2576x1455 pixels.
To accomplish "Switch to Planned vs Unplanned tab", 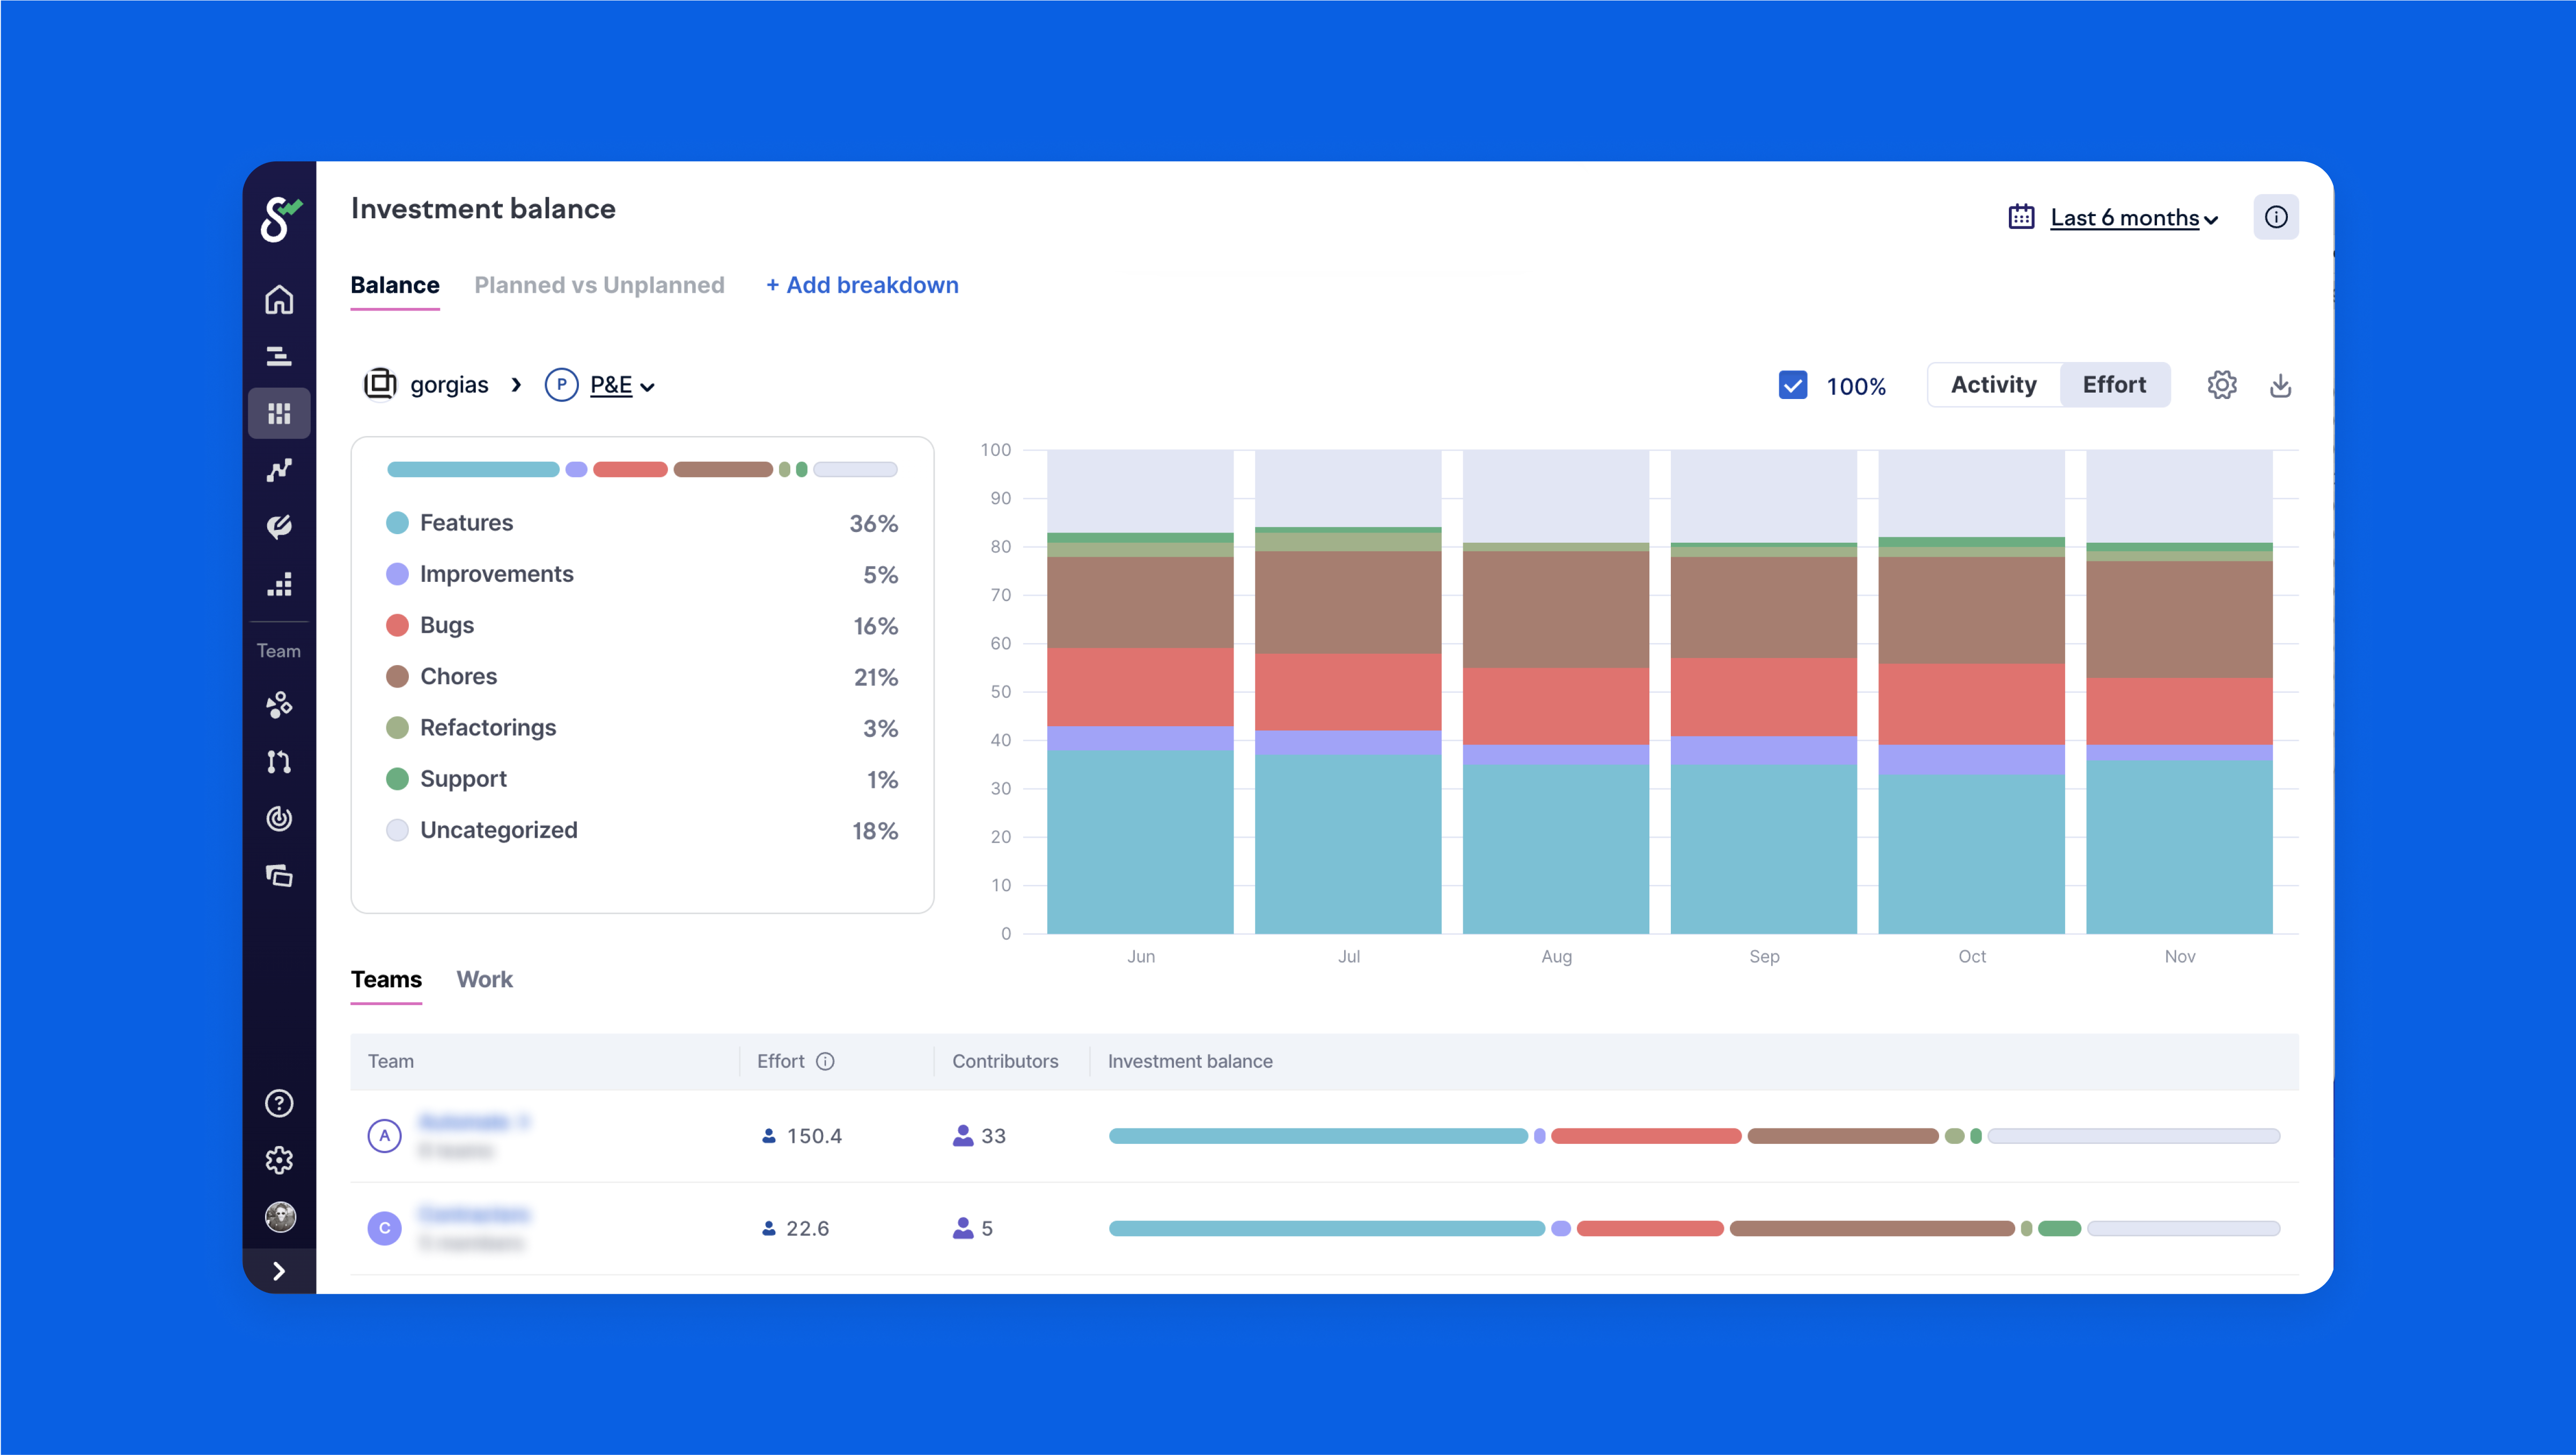I will [599, 286].
